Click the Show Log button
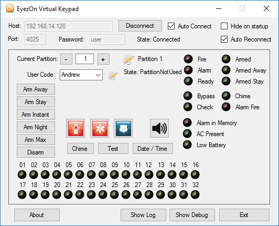279x226 pixels. click(x=143, y=215)
